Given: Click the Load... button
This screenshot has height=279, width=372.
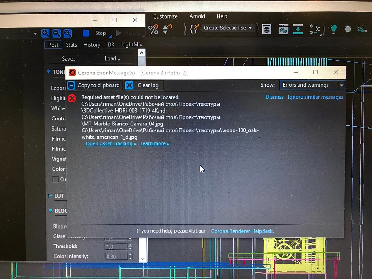Looking at the screenshot, I should tap(112, 58).
